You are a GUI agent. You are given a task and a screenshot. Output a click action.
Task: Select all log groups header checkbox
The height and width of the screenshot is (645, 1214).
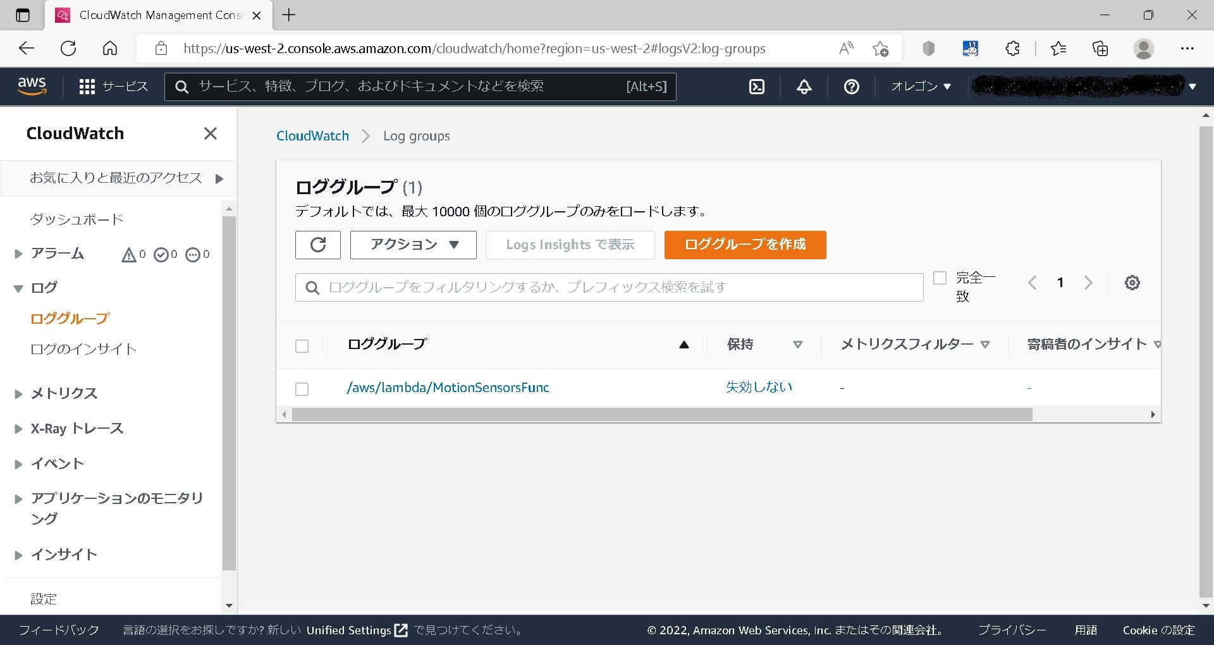tap(302, 346)
